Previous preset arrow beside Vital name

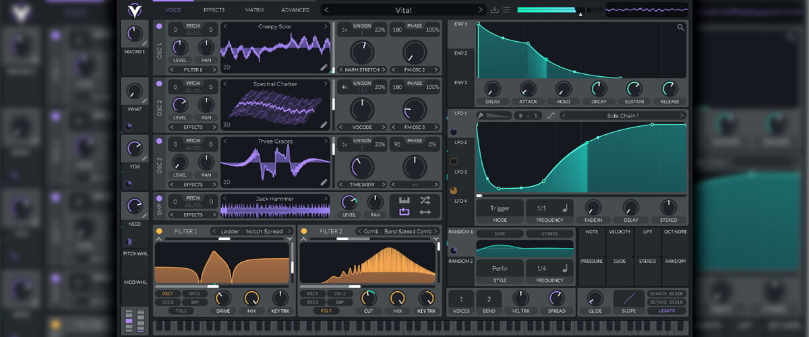pyautogui.click(x=326, y=10)
